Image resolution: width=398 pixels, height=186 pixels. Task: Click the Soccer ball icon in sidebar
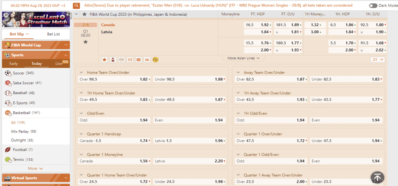pyautogui.click(x=8, y=74)
